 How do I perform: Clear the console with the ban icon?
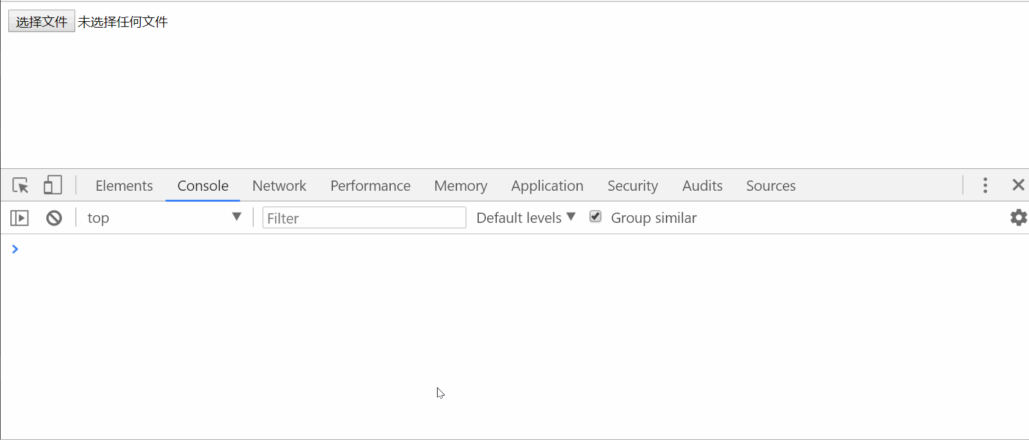(x=54, y=218)
